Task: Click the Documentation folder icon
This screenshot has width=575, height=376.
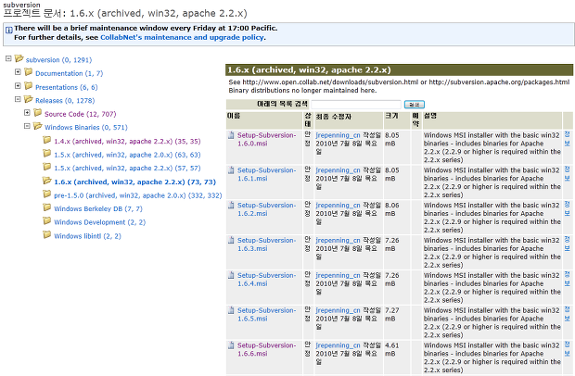Action: click(29, 72)
